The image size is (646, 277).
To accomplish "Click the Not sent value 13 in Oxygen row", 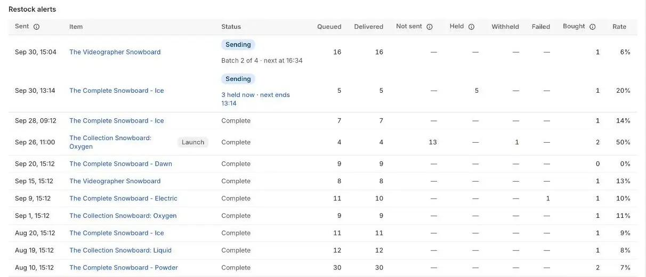I will [x=433, y=142].
